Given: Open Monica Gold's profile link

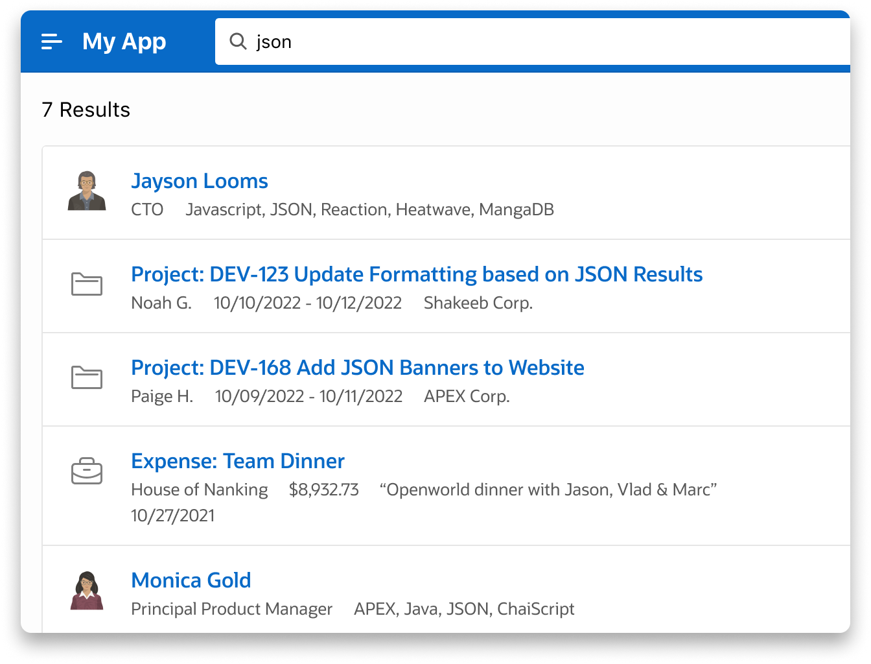Looking at the screenshot, I should [191, 580].
